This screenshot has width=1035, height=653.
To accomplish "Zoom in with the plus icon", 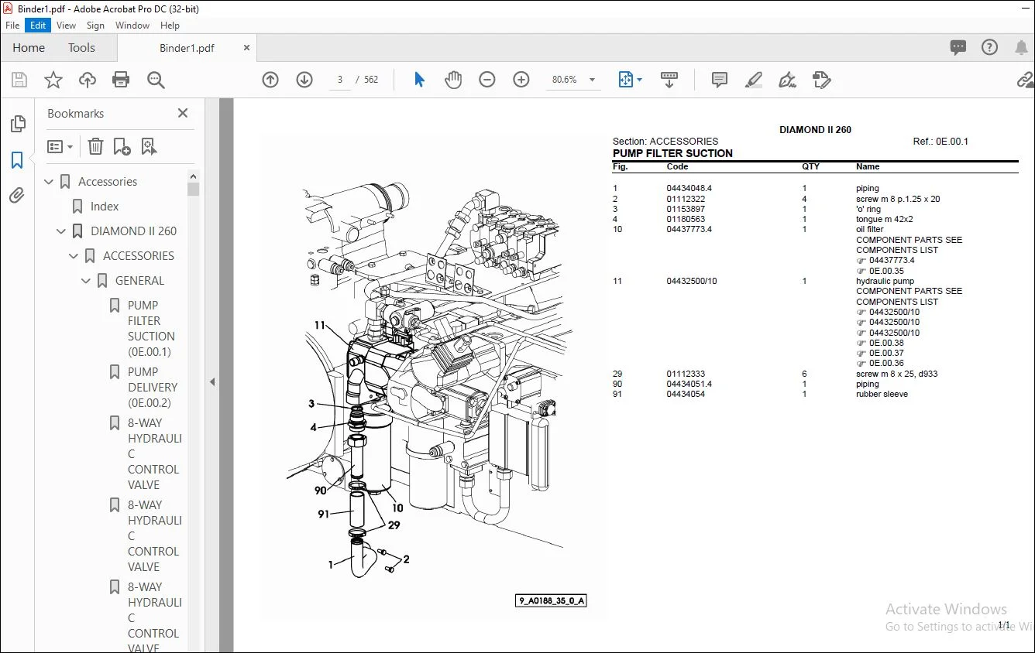I will [x=521, y=80].
